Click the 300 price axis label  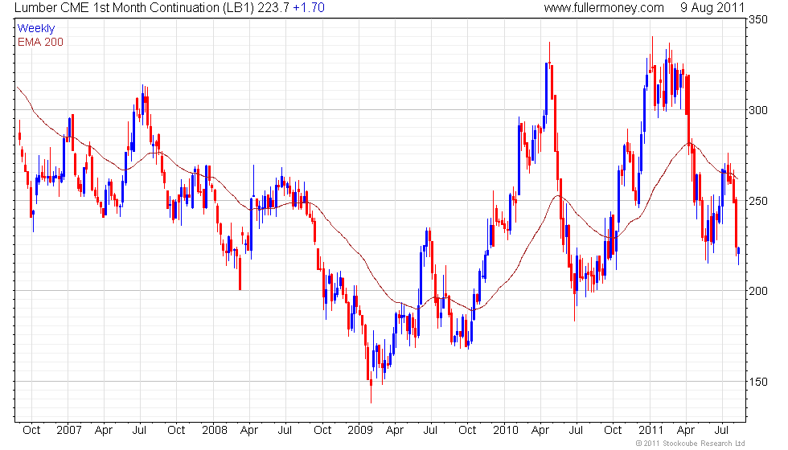tap(758, 110)
